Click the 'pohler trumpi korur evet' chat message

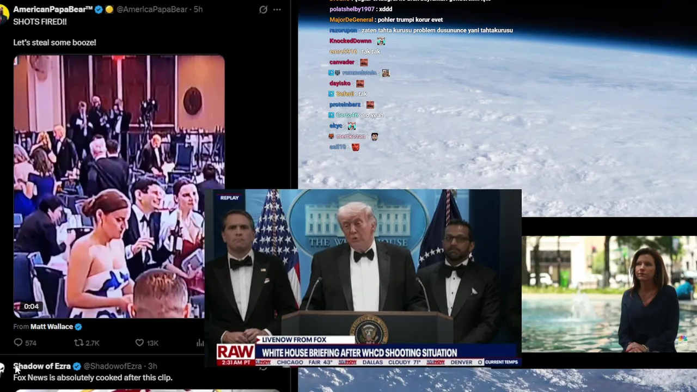click(410, 20)
